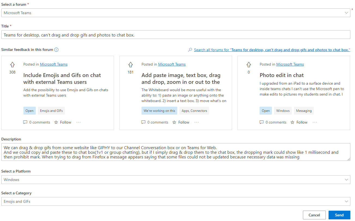Screen dimensions: 355x221
Task: Click 0 comments text on Add paste image card
Action: click(x=158, y=122)
